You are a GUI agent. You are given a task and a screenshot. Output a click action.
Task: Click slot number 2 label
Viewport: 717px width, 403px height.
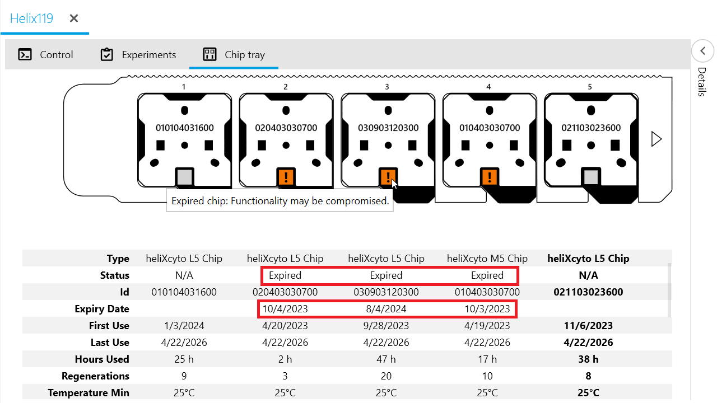tap(286, 87)
